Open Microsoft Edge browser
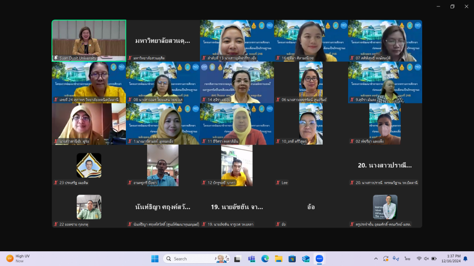The height and width of the screenshot is (266, 474). point(265,259)
